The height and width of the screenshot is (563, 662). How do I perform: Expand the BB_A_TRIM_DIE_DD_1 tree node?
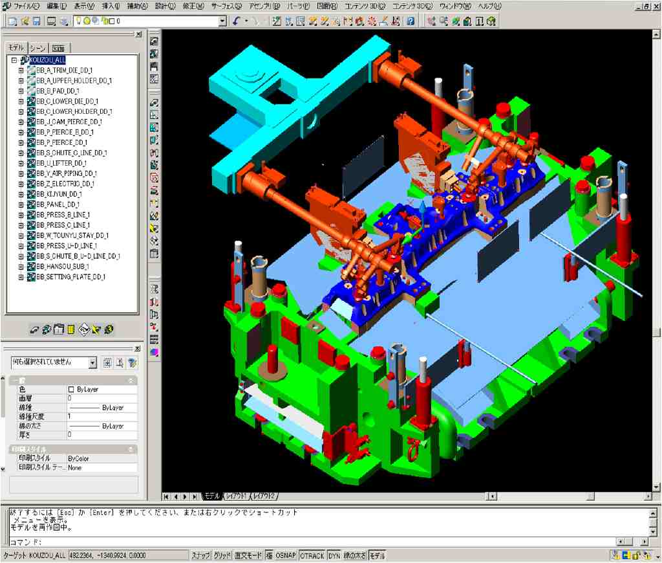pyautogui.click(x=21, y=71)
